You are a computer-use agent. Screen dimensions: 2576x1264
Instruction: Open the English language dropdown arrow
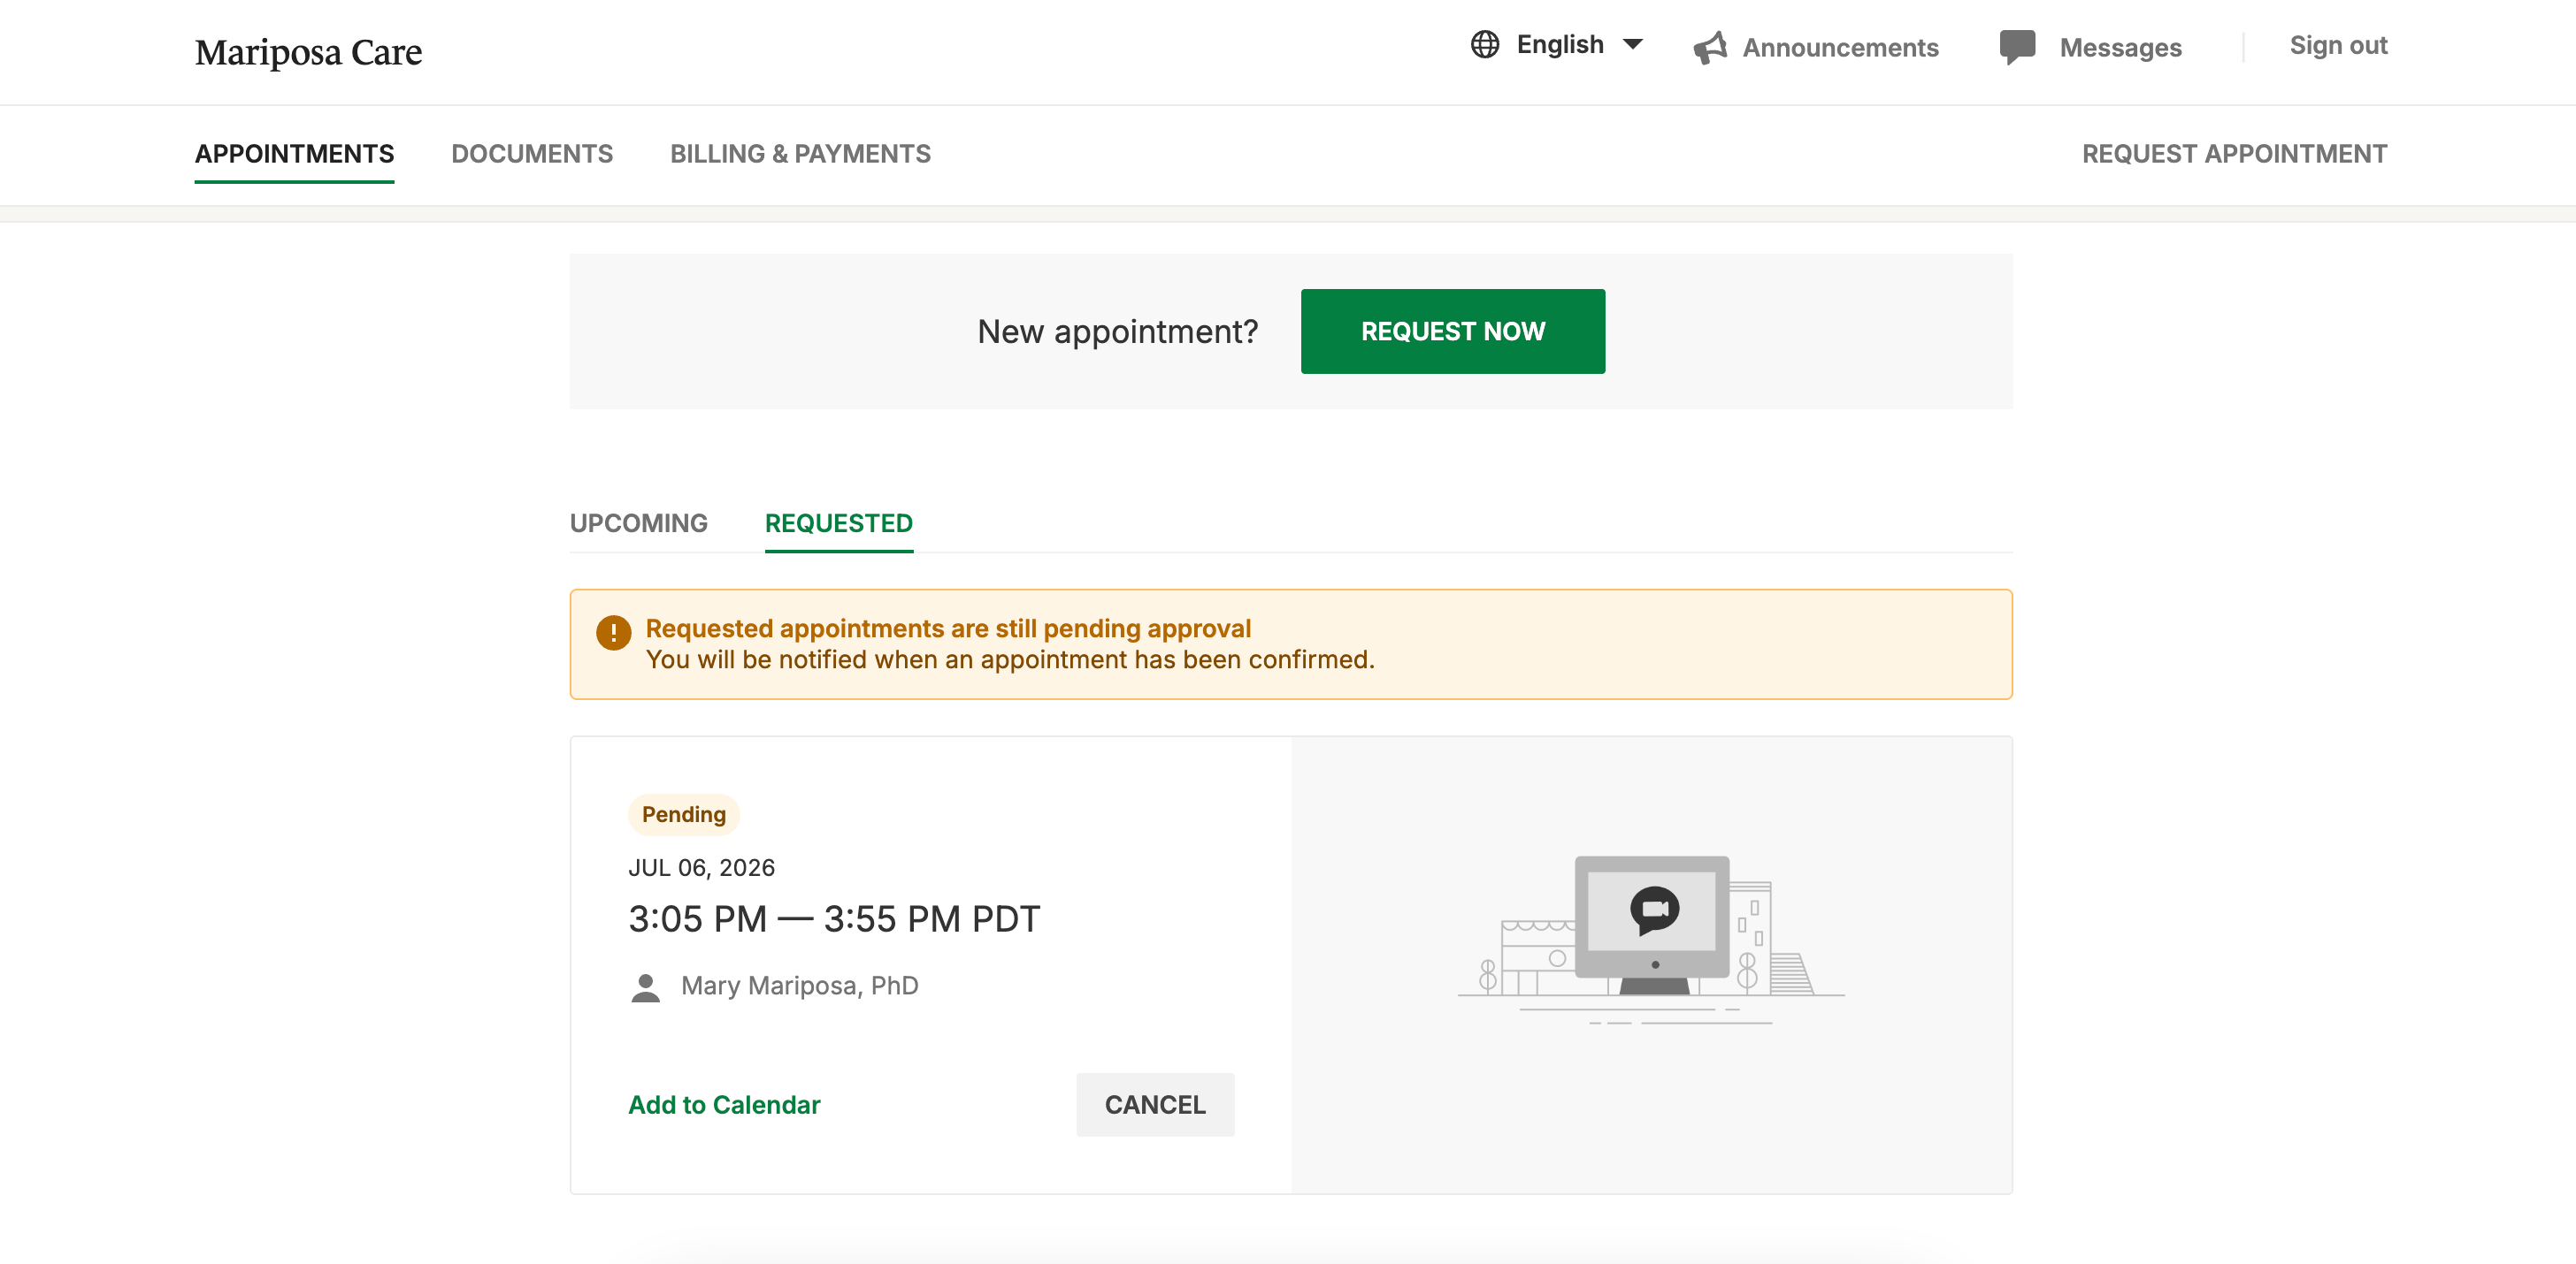coord(1633,45)
